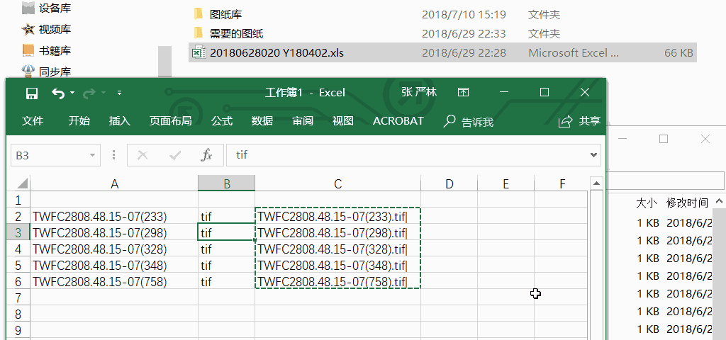Viewport: 726px width, 340px height.
Task: Open the ACROBAT ribbon tab
Action: click(x=398, y=121)
